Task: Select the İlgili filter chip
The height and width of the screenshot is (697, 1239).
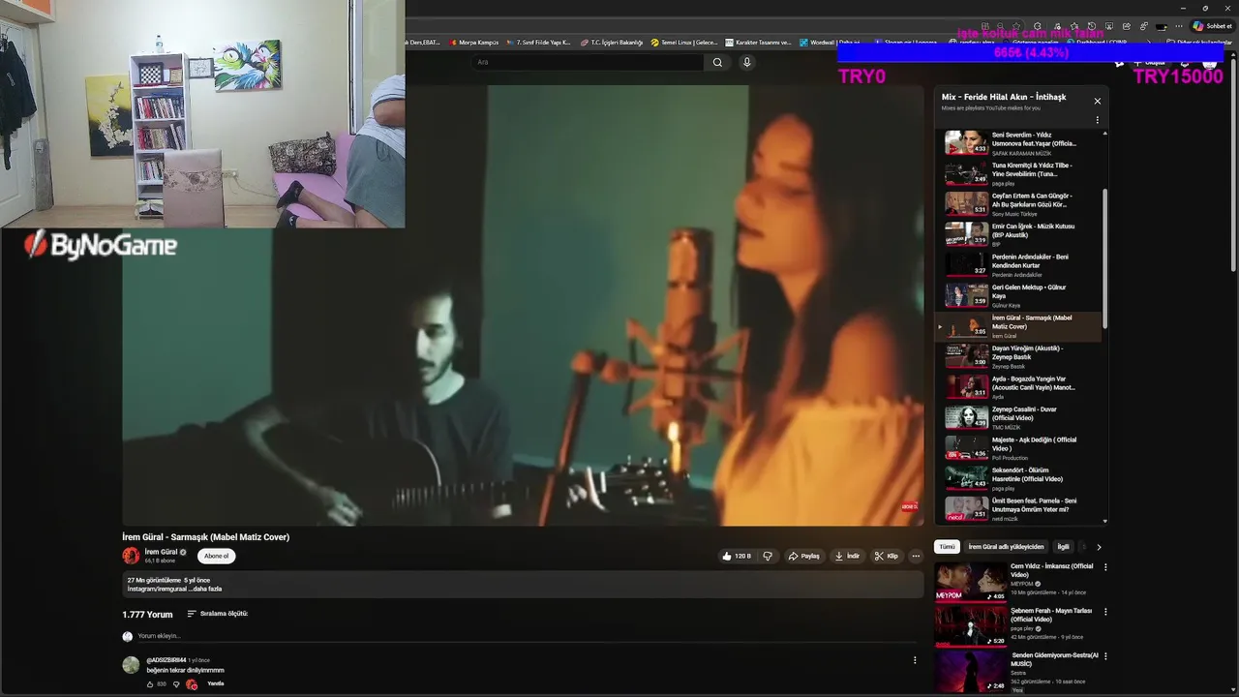Action: point(1063,547)
